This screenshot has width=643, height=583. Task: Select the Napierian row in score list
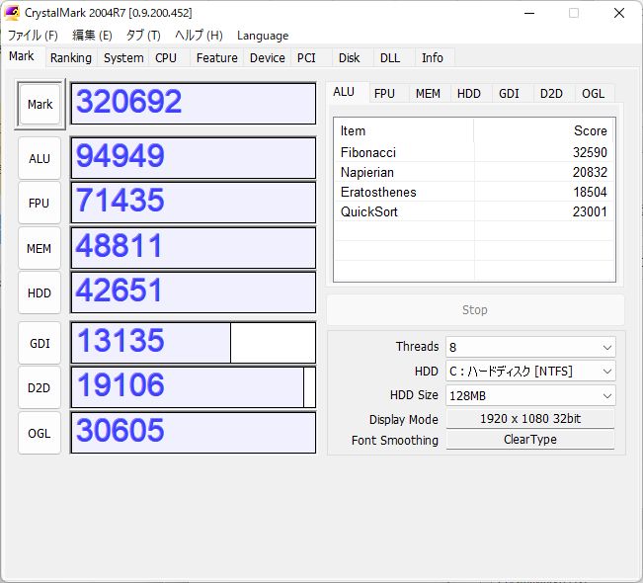tap(474, 172)
